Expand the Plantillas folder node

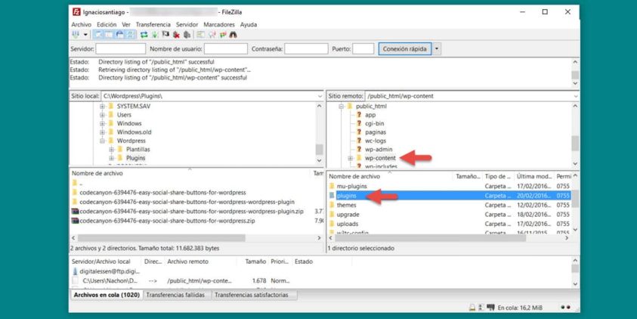111,149
